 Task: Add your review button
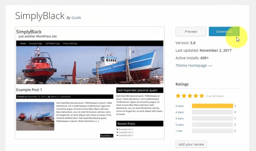pos(191,144)
